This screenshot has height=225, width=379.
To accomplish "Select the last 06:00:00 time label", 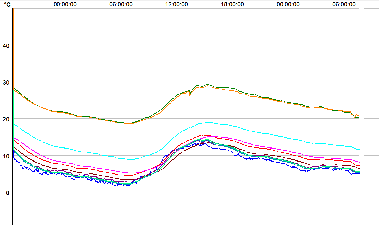I will point(344,4).
